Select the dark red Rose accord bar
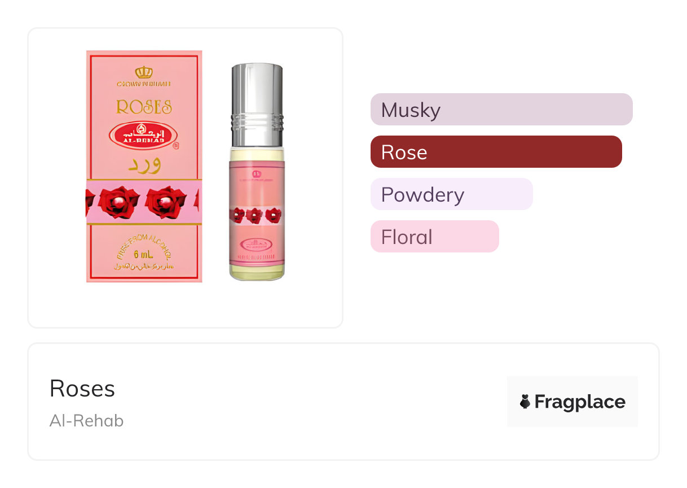 [x=495, y=152]
